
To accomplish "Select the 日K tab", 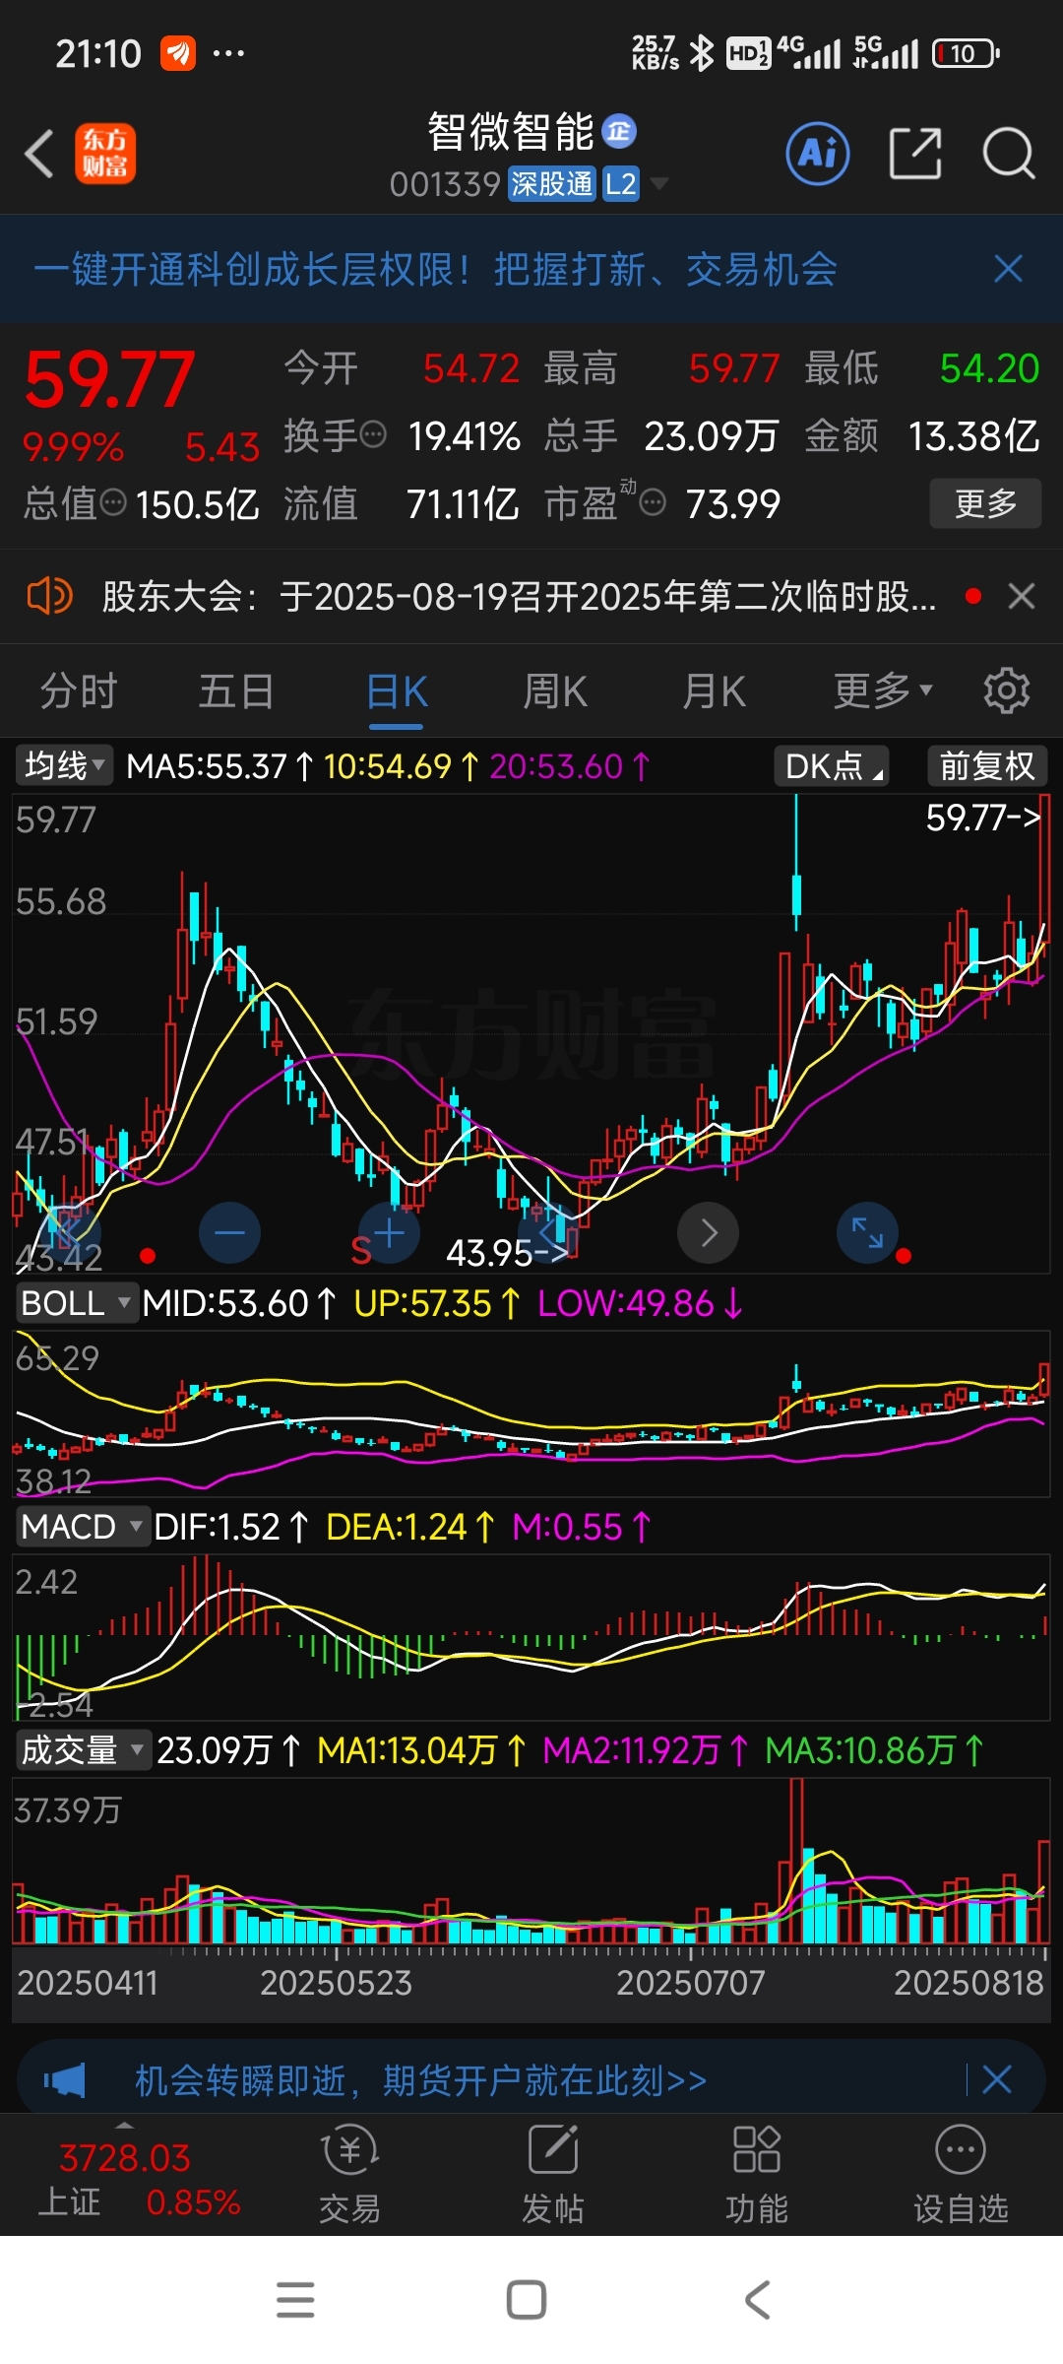I will click(x=397, y=691).
